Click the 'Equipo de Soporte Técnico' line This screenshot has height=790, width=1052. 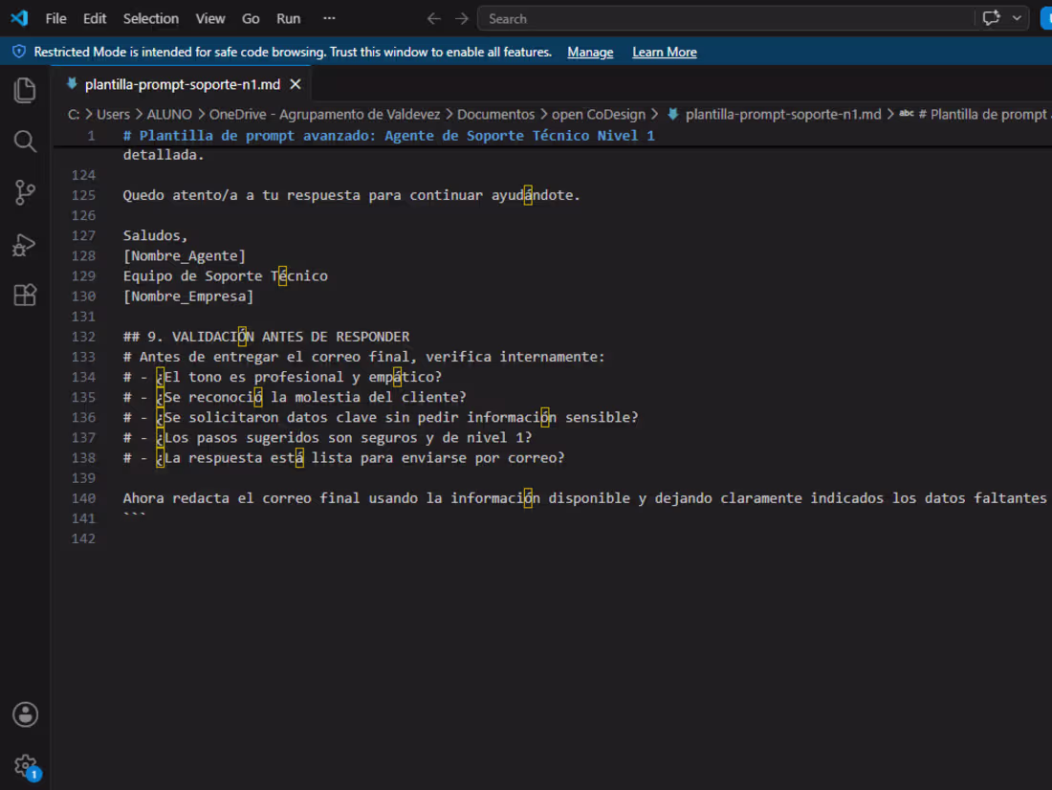click(x=226, y=275)
